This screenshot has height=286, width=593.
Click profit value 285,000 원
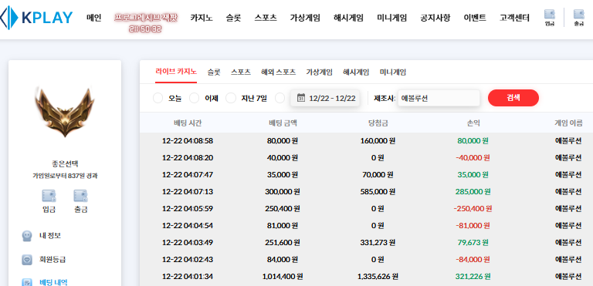point(473,191)
